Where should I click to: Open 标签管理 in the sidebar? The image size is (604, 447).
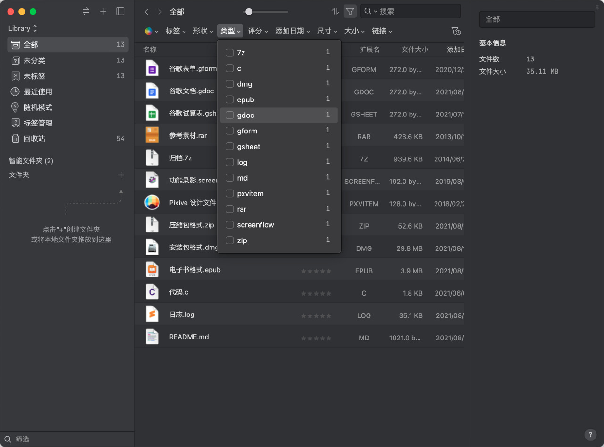(x=38, y=123)
